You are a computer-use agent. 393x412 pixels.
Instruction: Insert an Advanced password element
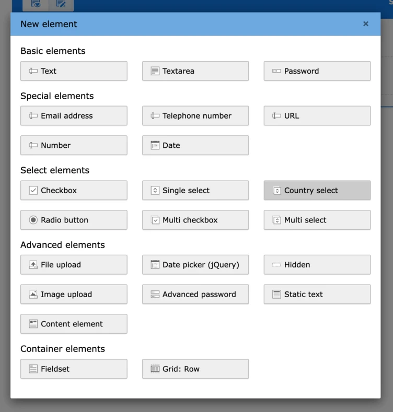pos(195,295)
